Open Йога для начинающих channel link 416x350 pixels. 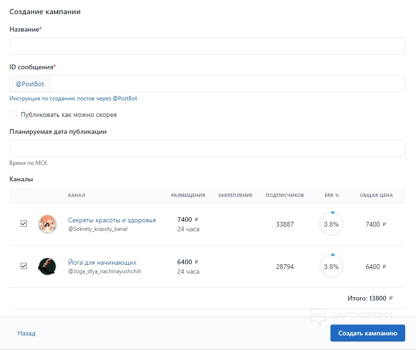(x=102, y=262)
